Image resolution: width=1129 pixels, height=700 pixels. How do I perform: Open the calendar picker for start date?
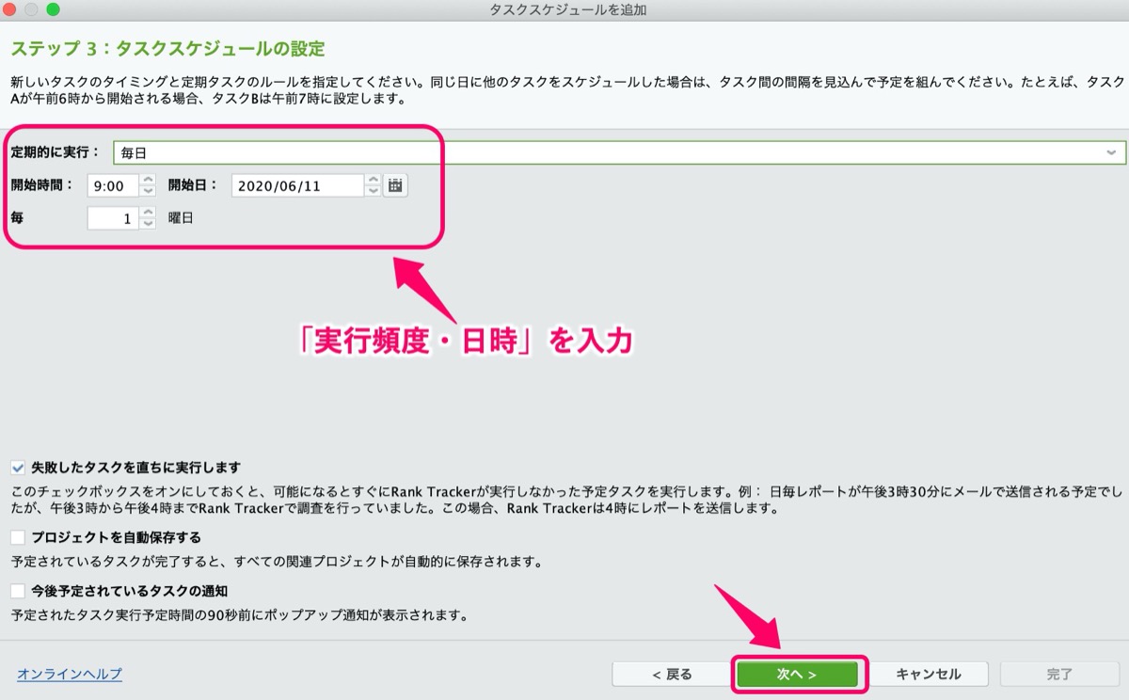coord(395,185)
